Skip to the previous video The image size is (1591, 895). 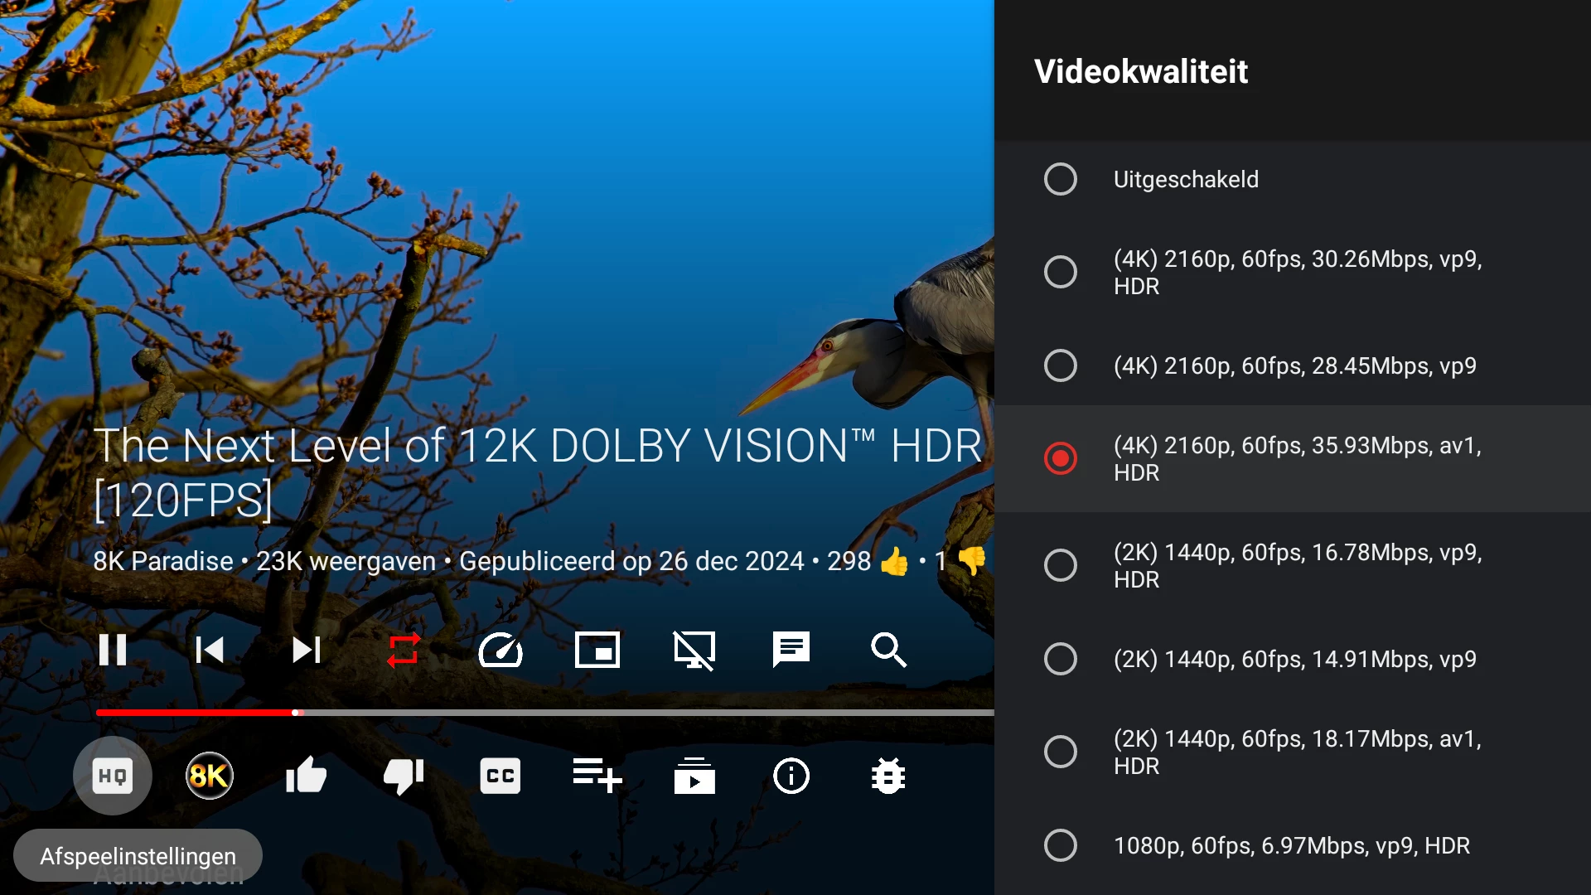click(210, 651)
